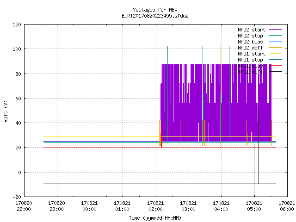Click the x-axis tick '170821 00:00'
The width and height of the screenshot is (296, 222).
point(89,206)
